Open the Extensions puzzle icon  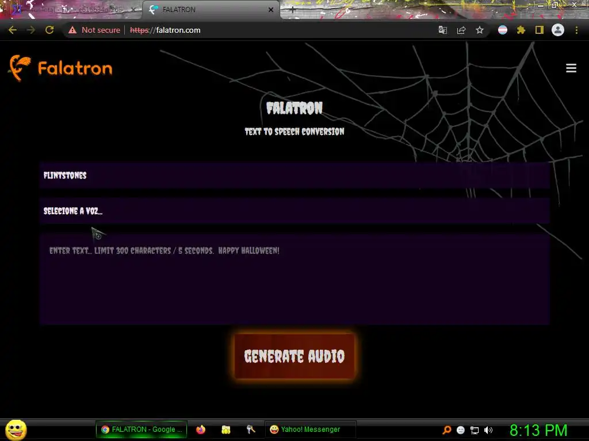[x=521, y=30]
